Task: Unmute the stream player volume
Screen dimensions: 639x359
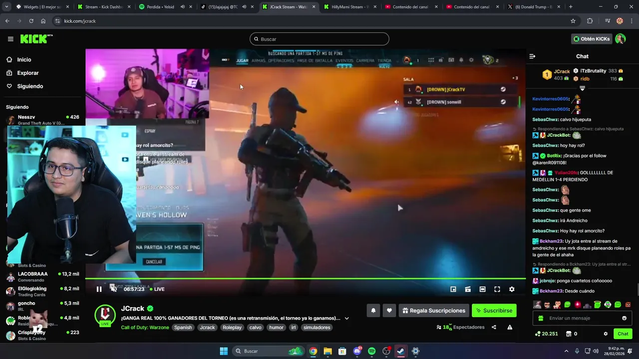Action: pos(114,289)
